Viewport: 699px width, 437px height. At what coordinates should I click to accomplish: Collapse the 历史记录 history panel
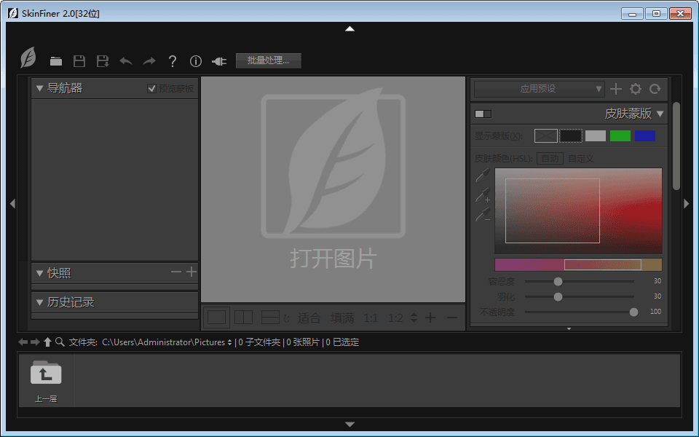(39, 302)
